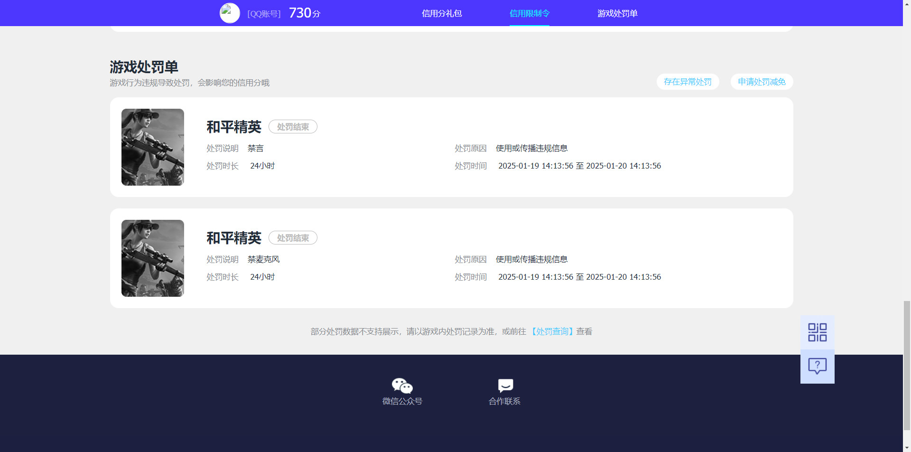Click the 合作联系 chat bubble icon

tap(505, 386)
